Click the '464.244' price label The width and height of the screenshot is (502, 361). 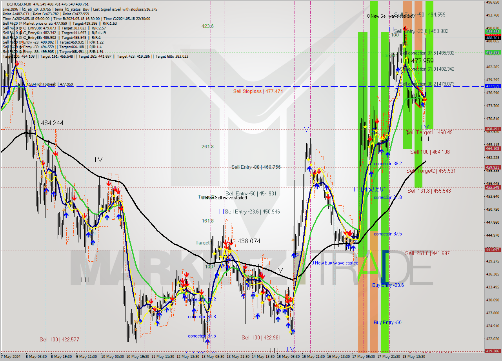pyautogui.click(x=52, y=123)
